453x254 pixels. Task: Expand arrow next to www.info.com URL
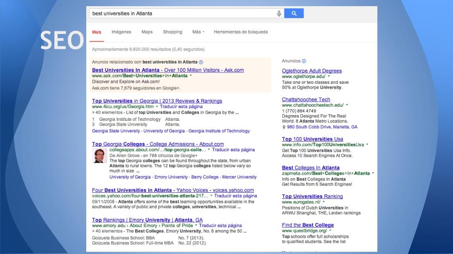(x=367, y=145)
